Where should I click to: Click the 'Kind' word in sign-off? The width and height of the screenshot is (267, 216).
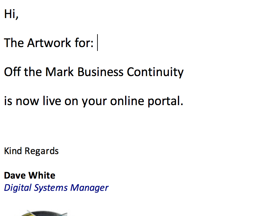pos(13,151)
